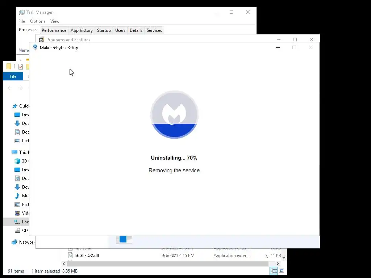Switch to Details tab in Task Manager

pos(136,30)
